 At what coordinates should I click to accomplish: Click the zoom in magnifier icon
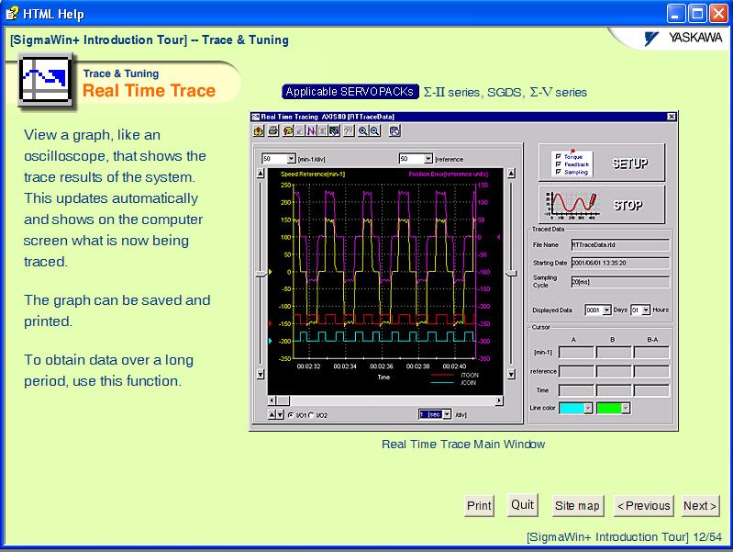click(x=362, y=131)
